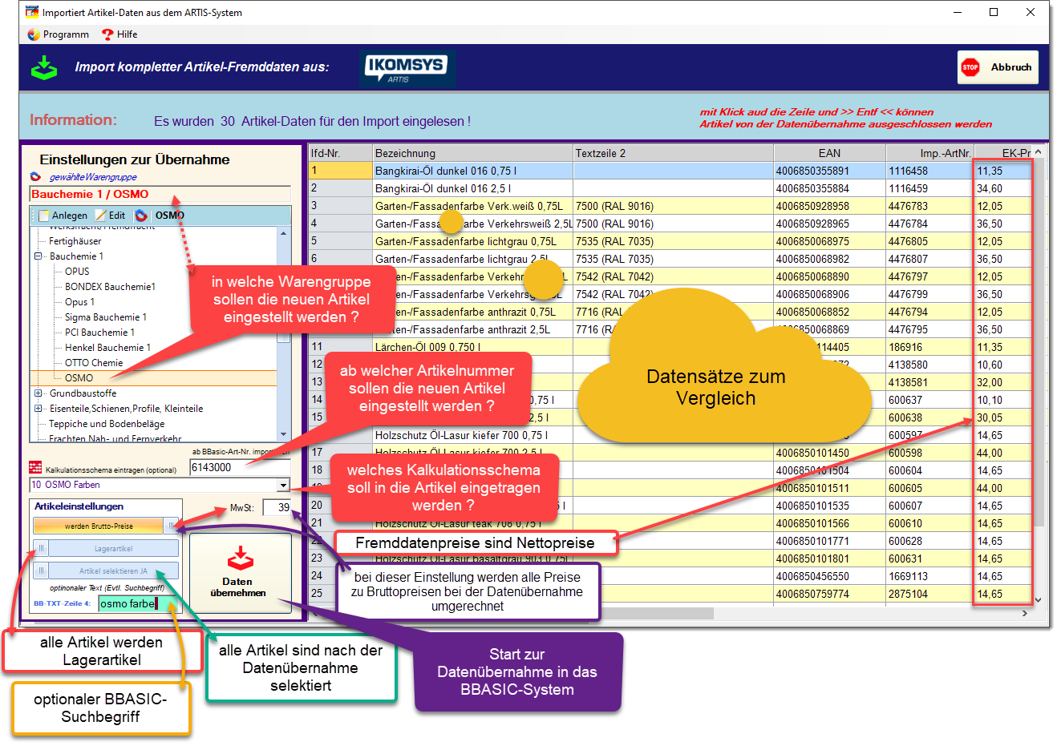Select OTTO Chemie in the tree
Screen dimensions: 1057x754
(x=94, y=363)
